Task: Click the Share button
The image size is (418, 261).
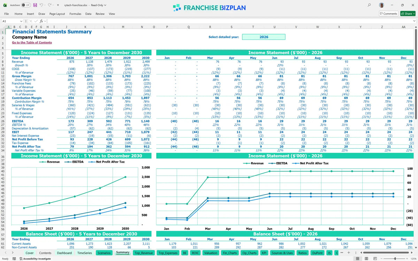Action: pyautogui.click(x=408, y=14)
